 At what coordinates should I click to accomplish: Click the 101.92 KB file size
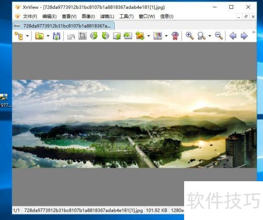point(156,211)
